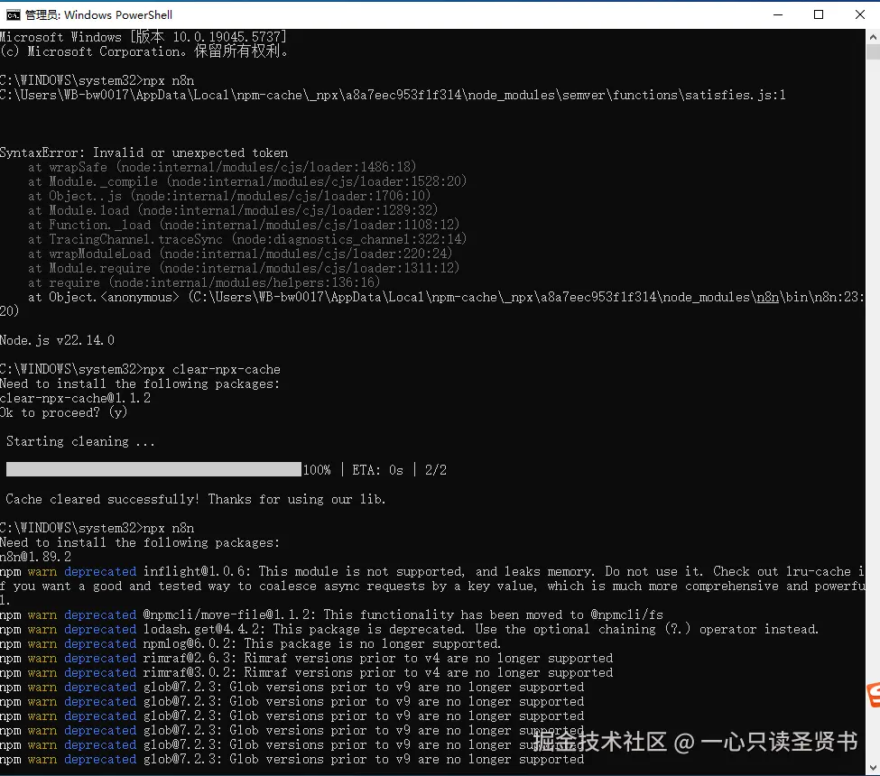Click the 'Node.js v22.14.0' line

click(x=57, y=340)
